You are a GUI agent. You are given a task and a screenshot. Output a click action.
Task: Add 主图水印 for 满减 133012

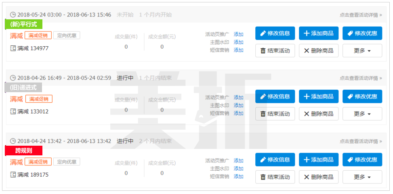(238, 105)
